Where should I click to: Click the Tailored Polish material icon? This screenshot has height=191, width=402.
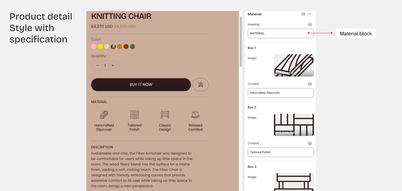[x=135, y=115]
